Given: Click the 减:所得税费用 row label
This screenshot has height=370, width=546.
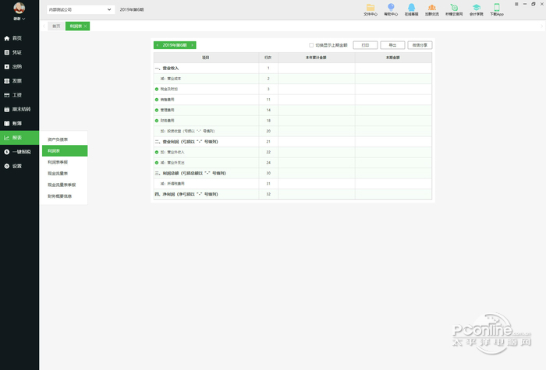Looking at the screenshot, I should (172, 184).
